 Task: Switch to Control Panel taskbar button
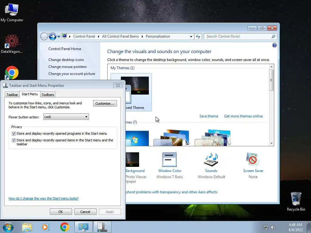83,227
